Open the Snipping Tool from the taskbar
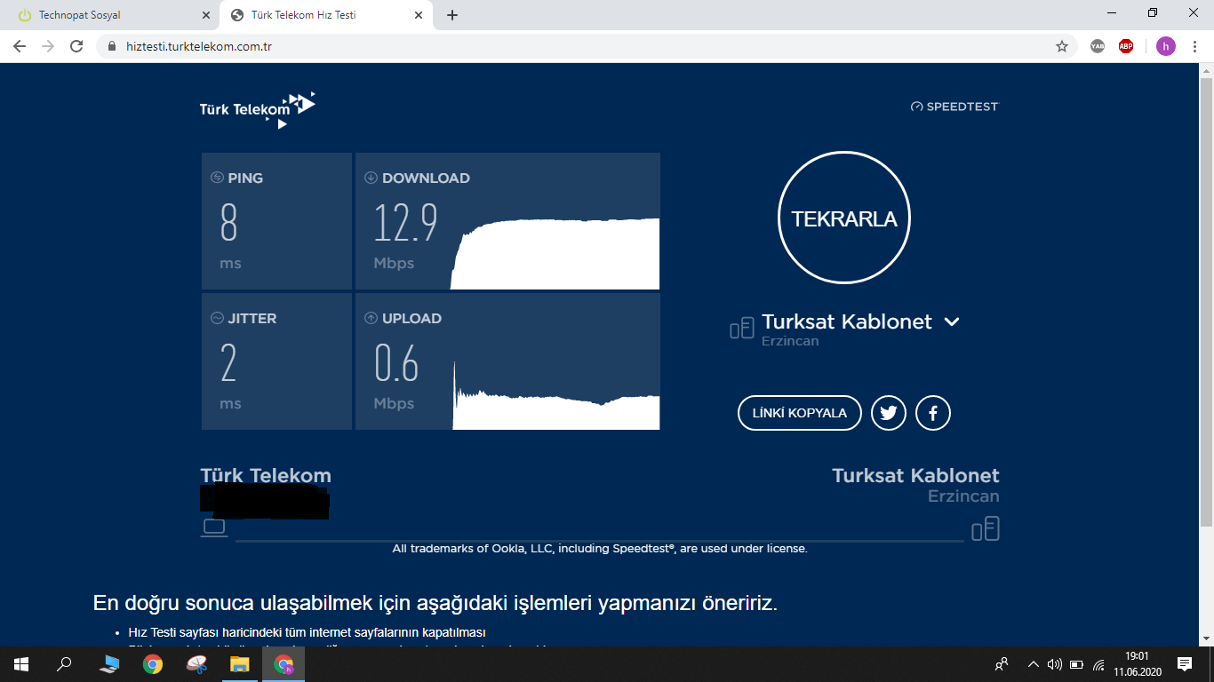This screenshot has width=1214, height=682. coord(196,663)
